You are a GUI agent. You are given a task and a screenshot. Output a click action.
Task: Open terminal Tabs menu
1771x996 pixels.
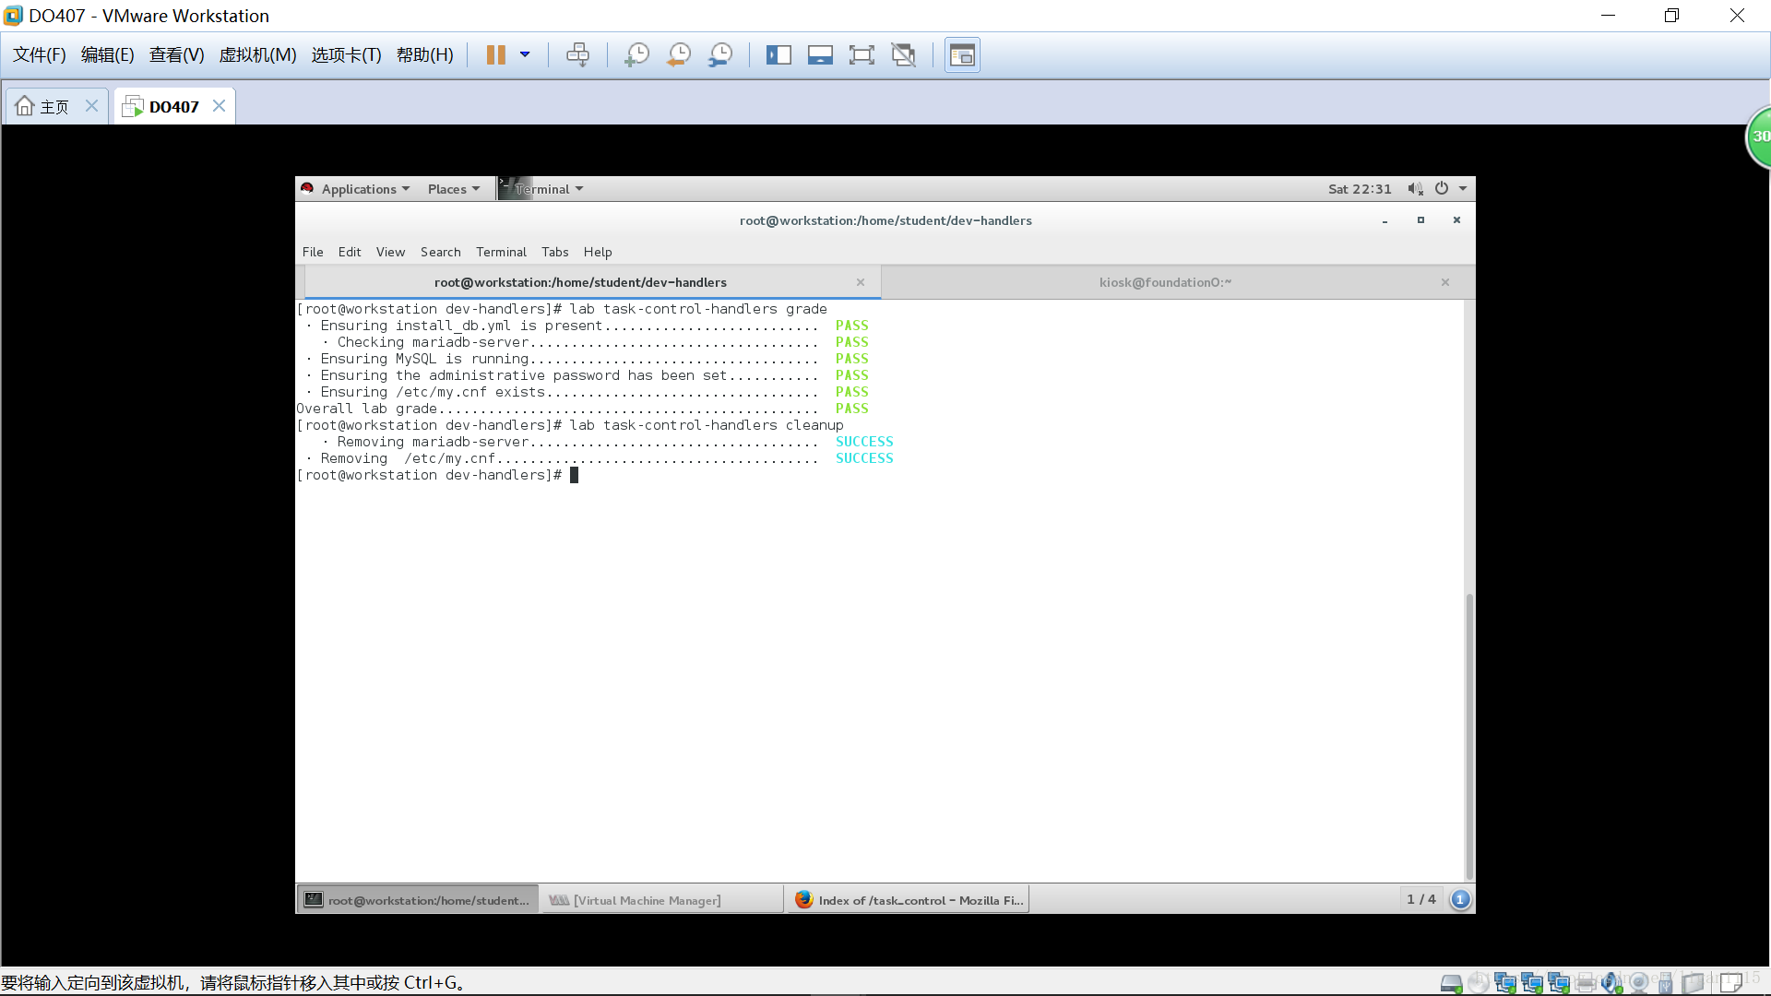tap(554, 252)
